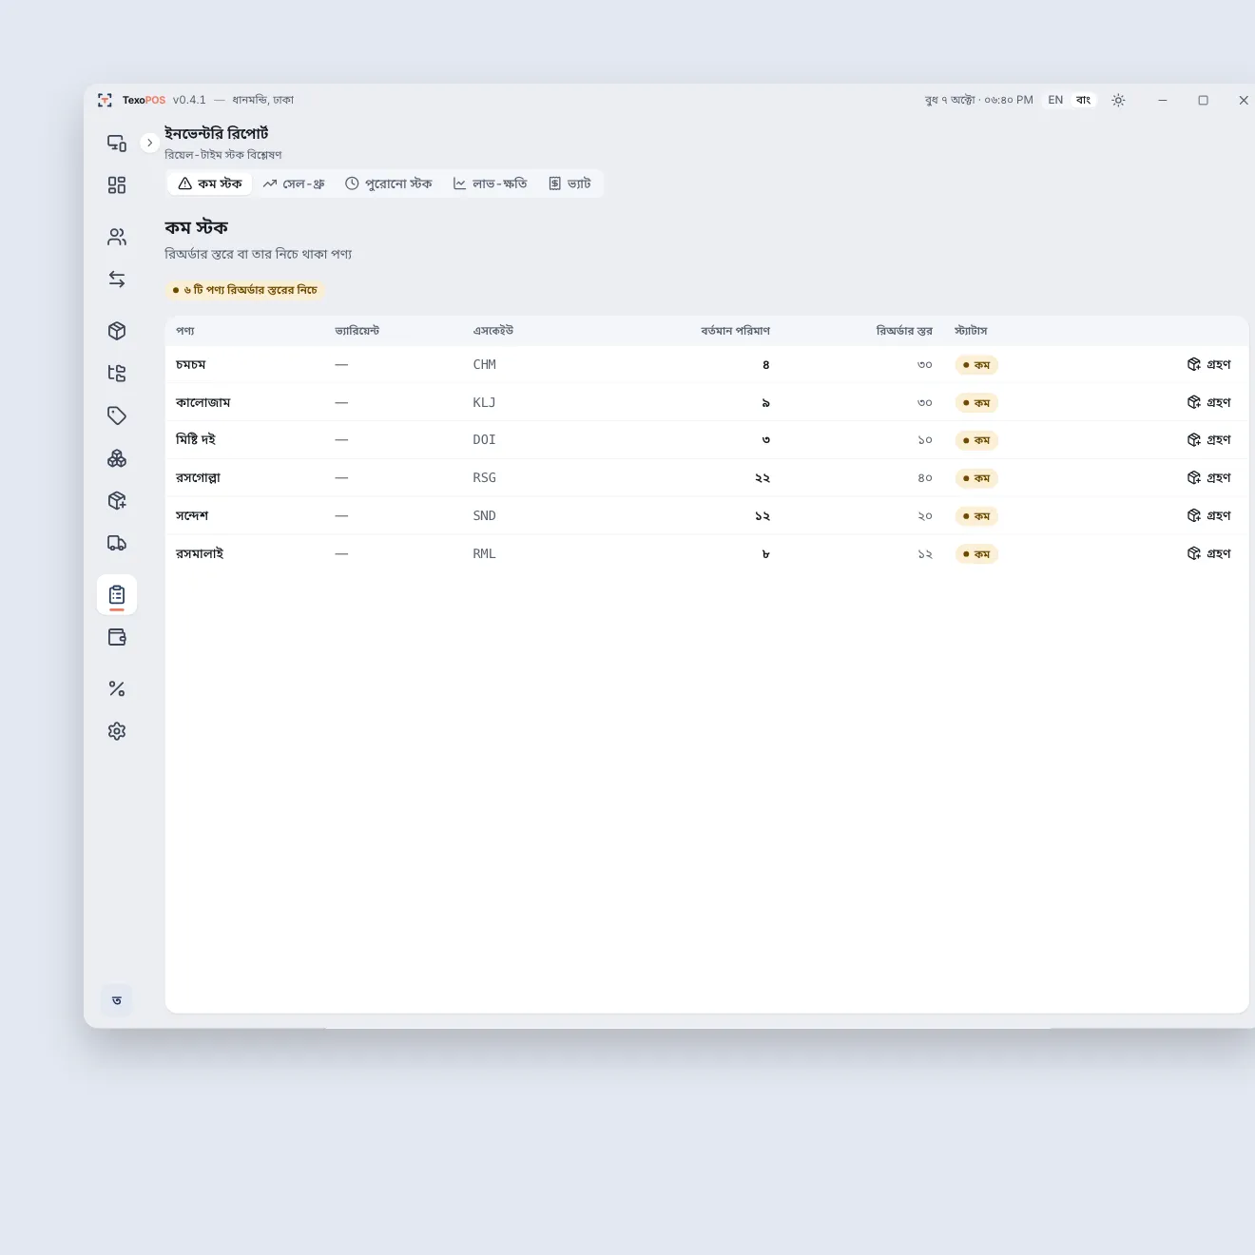
Task: Click the SKU code DOI
Action: point(485,439)
